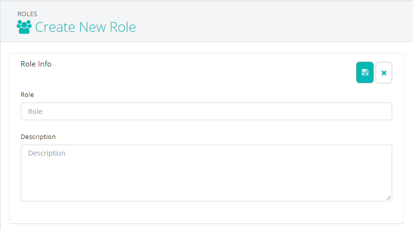
Task: Click the "Description" placeholder inside the textarea
Action: point(47,153)
